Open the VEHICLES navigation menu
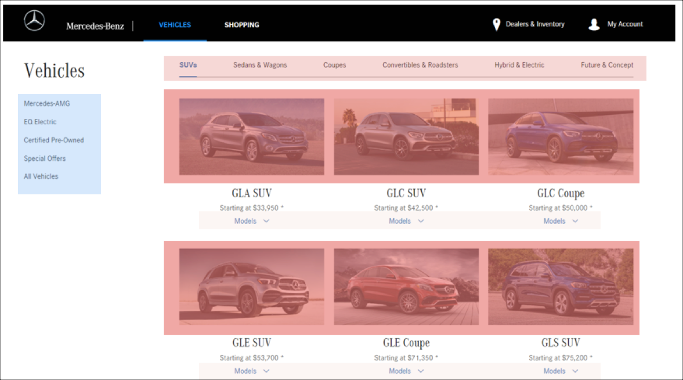 point(175,25)
